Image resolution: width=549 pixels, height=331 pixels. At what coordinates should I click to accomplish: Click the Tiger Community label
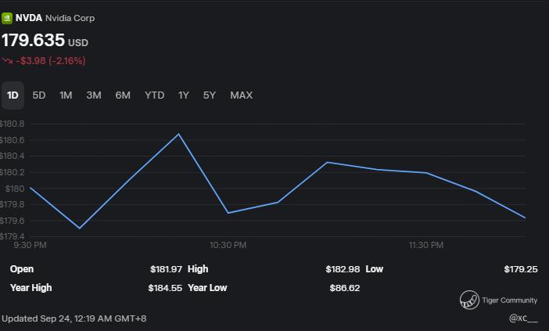[510, 300]
